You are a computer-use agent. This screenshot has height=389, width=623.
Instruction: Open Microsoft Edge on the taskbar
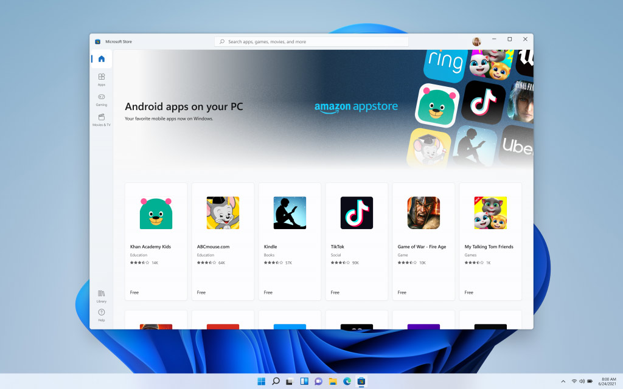[347, 381]
